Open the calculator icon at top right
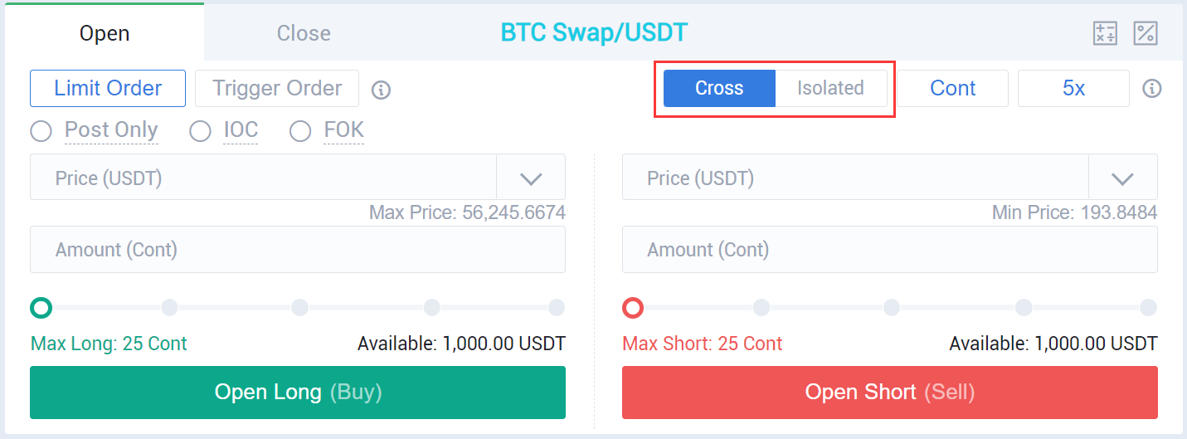This screenshot has height=439, width=1187. (x=1105, y=33)
